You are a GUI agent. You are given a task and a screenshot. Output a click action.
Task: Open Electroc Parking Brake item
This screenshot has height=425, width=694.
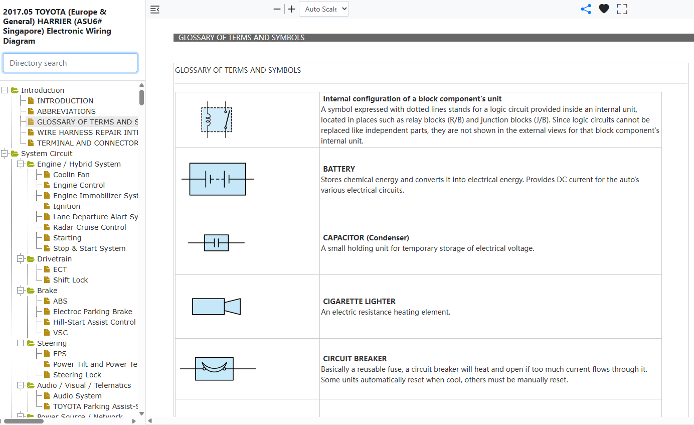(x=93, y=312)
